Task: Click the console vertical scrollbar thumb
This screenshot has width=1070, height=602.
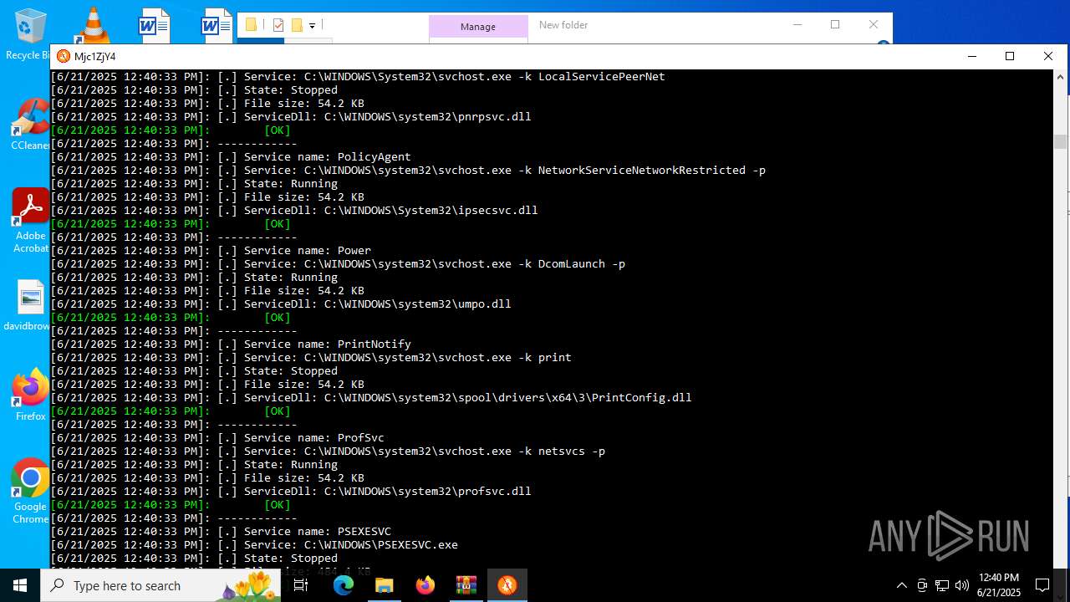Action: pos(1060,141)
